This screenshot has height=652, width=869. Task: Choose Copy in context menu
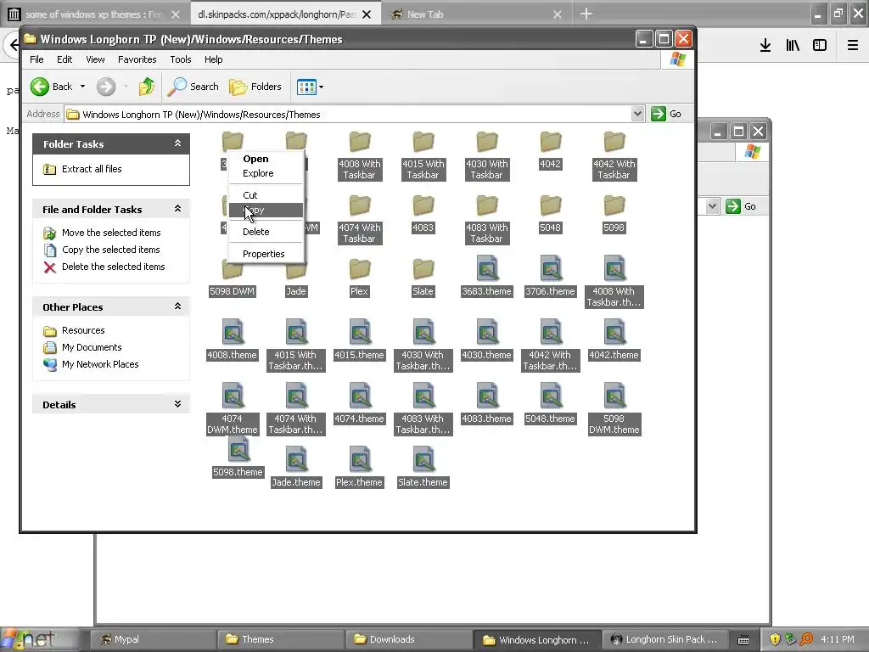(266, 211)
